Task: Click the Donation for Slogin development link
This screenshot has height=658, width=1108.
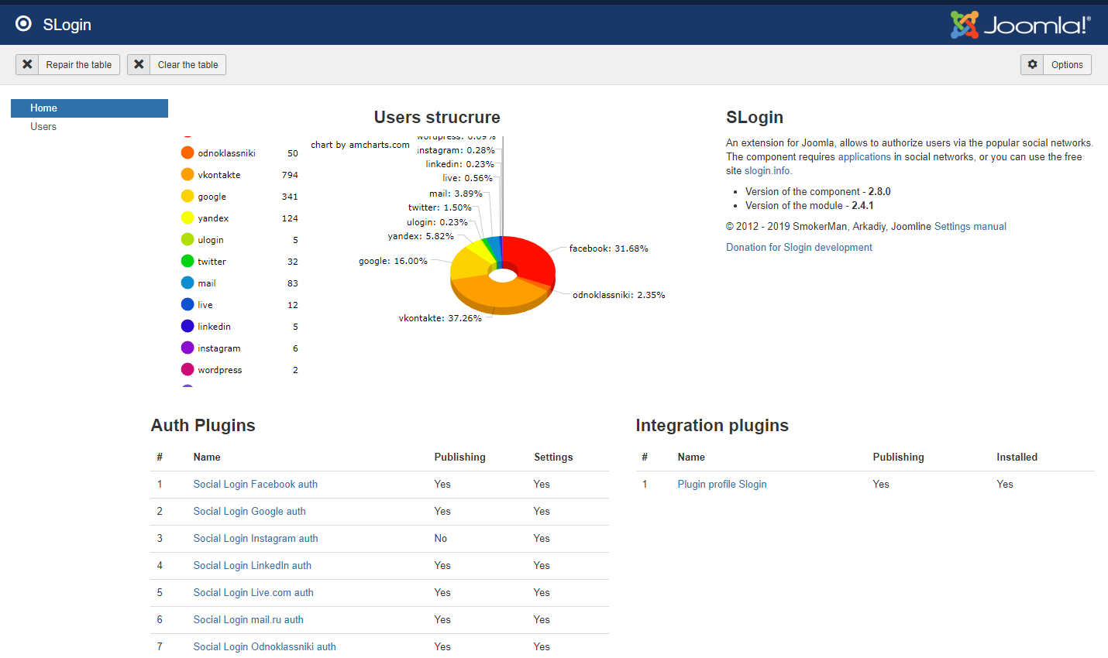Action: point(799,247)
